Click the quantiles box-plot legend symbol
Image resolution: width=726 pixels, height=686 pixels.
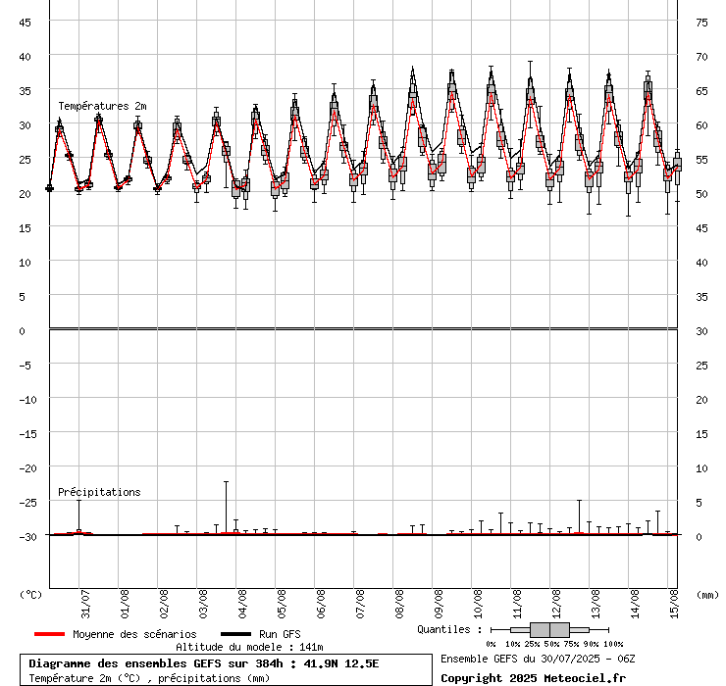pos(549,630)
